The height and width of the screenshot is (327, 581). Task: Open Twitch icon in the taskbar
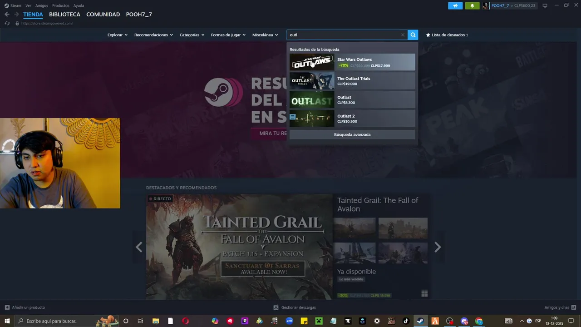click(x=245, y=321)
